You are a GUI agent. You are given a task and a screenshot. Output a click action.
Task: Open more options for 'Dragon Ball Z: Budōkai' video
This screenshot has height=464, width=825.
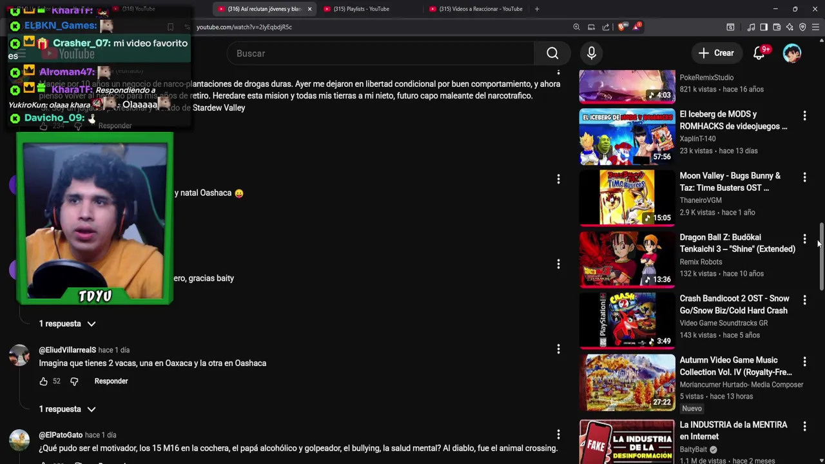(804, 239)
